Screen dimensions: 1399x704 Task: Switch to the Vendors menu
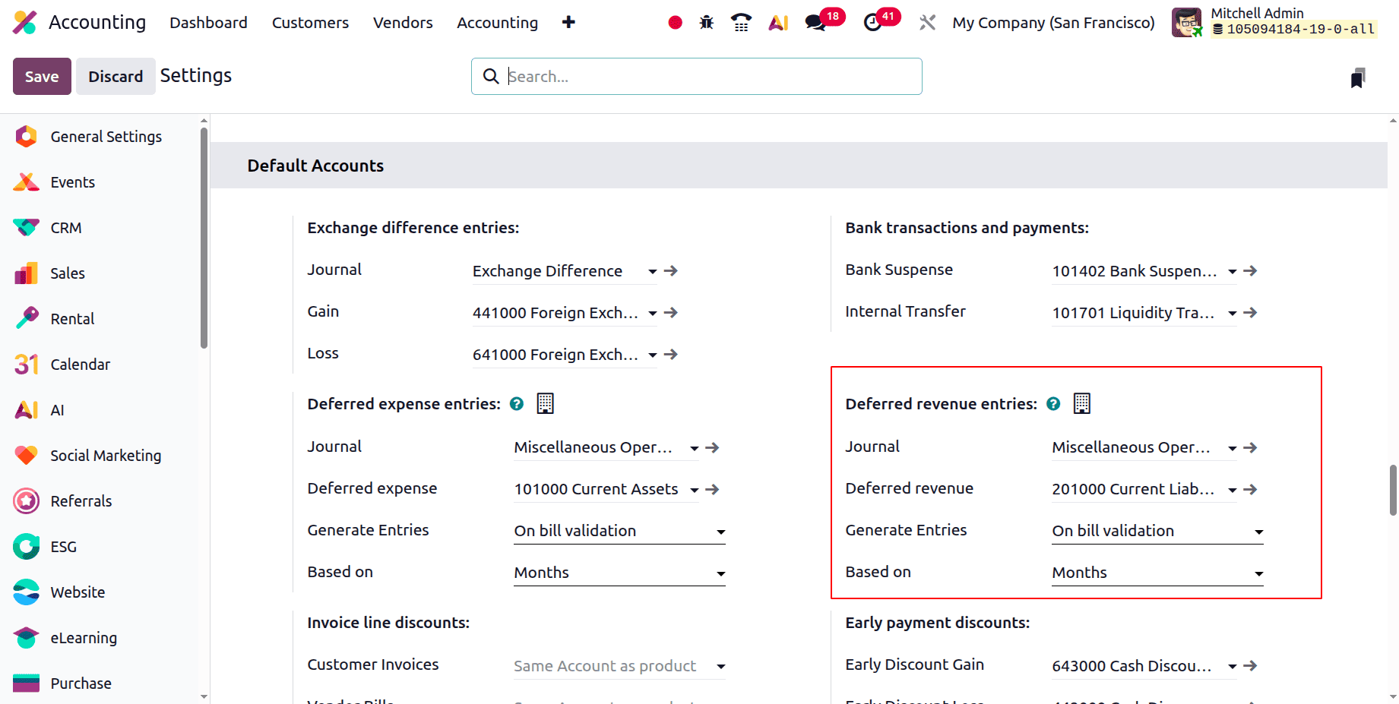tap(402, 23)
